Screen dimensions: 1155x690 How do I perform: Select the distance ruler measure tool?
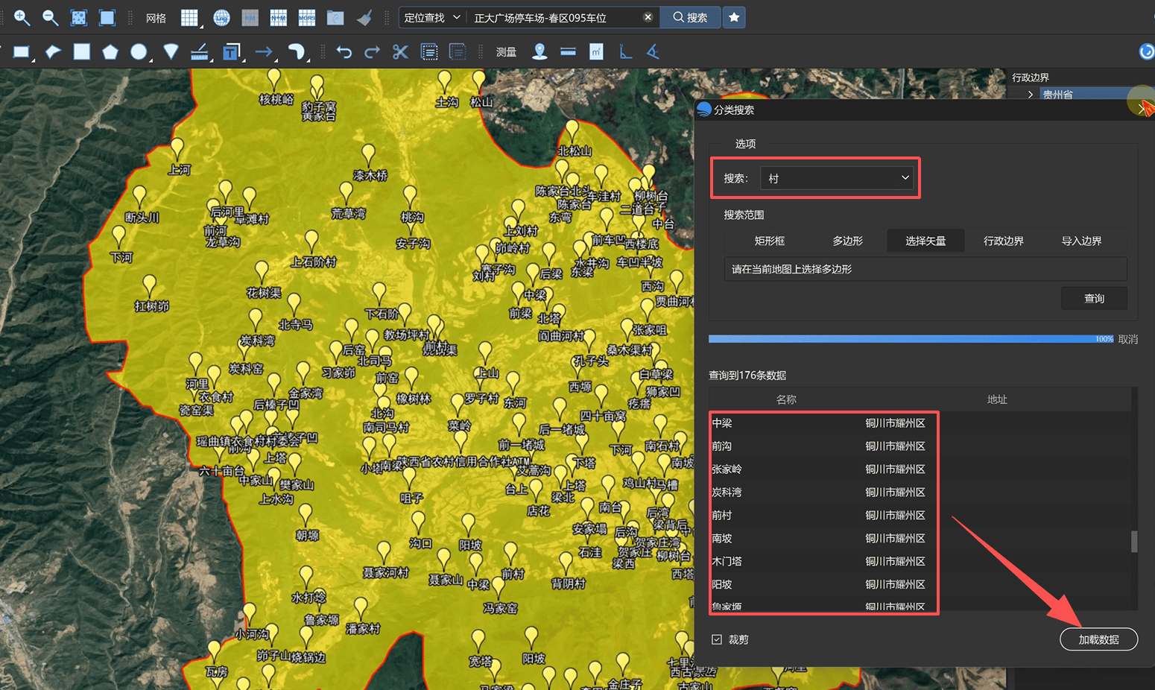click(568, 51)
